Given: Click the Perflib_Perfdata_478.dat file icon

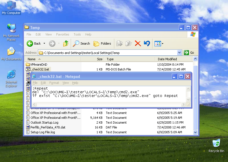Looking at the screenshot, I should tap(28, 127).
